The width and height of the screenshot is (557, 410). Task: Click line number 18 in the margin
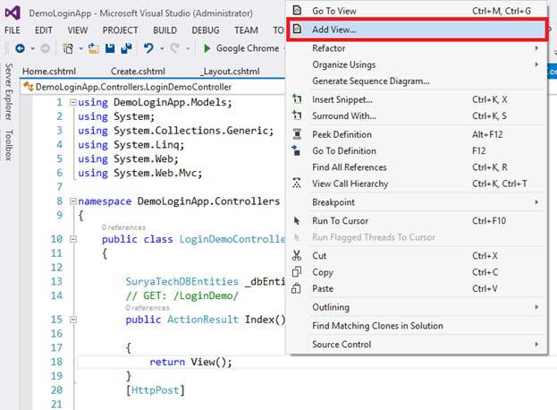click(x=56, y=362)
